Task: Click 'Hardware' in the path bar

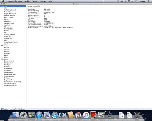Action: point(22,109)
